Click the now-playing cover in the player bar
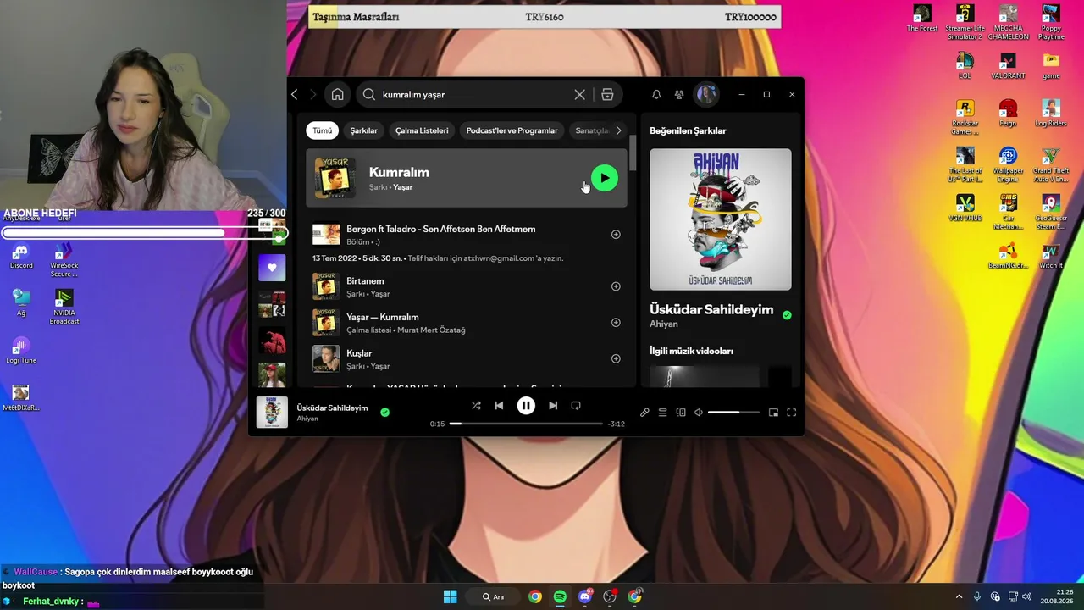This screenshot has height=610, width=1084. click(272, 413)
